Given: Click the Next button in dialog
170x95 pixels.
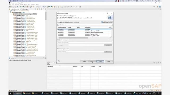Looking at the screenshot, I should (x=92, y=61).
